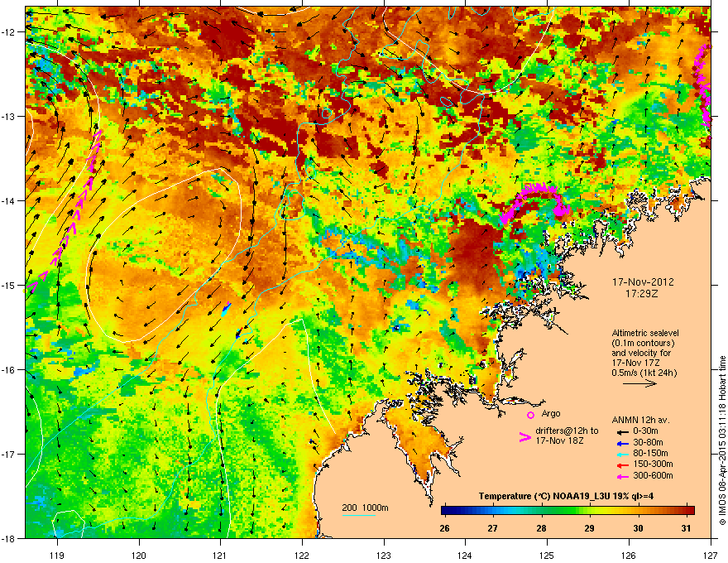Click the 'drifters@12h to' legend text

tap(567, 431)
